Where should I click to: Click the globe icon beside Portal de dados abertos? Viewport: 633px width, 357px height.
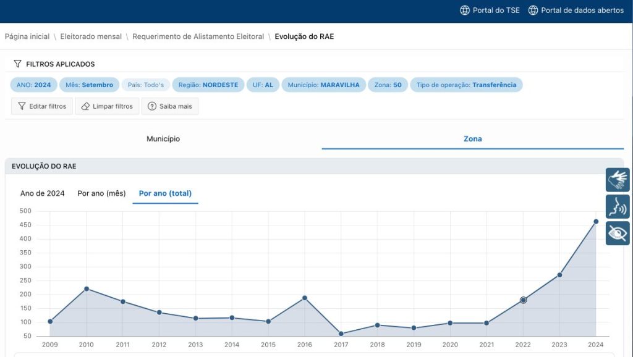[x=533, y=10]
